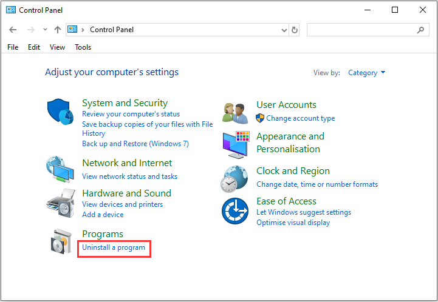
Task: Go up one level with Up arrow
Action: 58,30
